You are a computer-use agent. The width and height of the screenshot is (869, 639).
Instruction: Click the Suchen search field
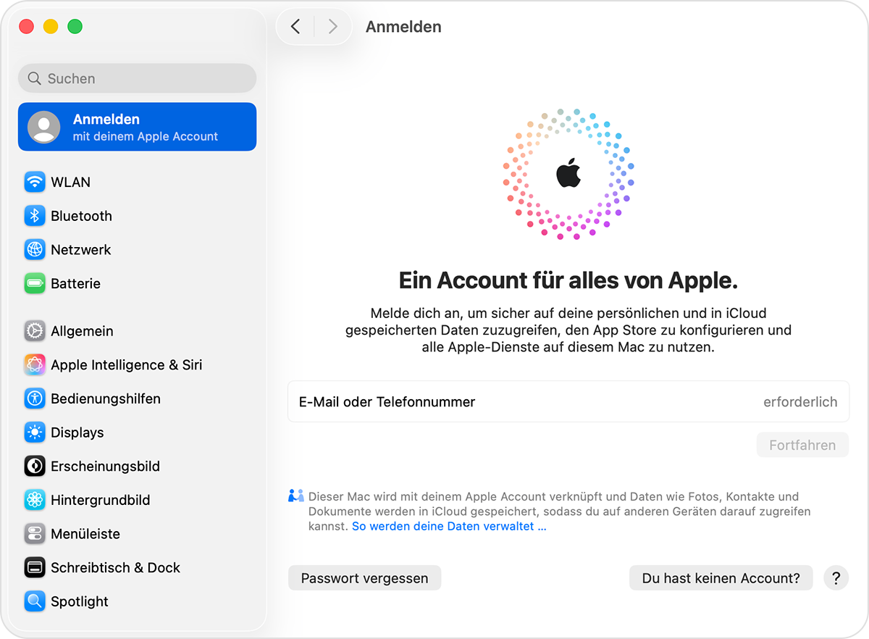(137, 78)
